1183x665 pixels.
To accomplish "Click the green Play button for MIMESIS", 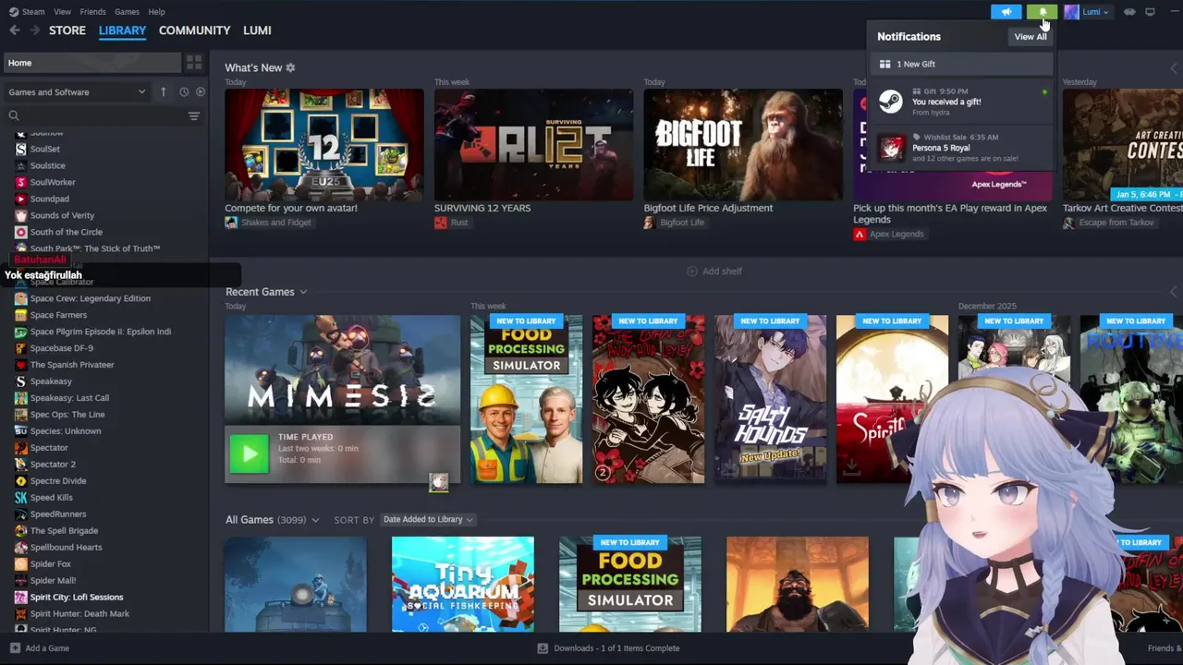I will 249,453.
